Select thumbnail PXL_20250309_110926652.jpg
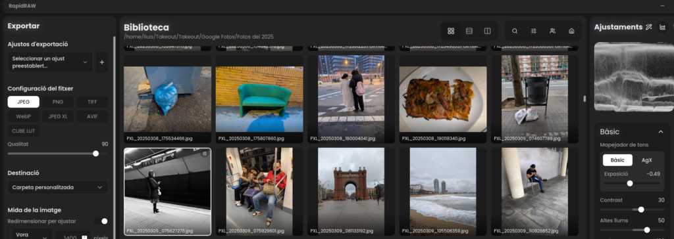The width and height of the screenshot is (674, 239). click(534, 192)
